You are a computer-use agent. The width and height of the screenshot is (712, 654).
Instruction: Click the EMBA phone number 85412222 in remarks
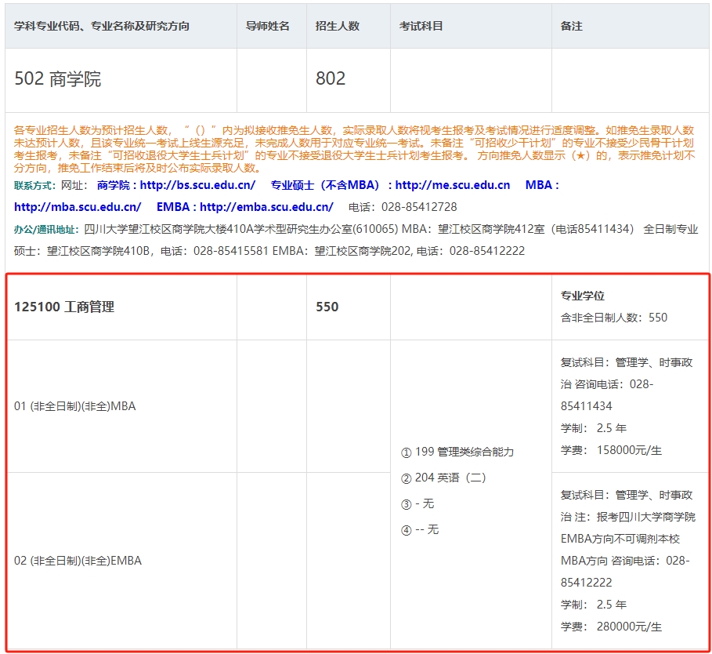coord(586,582)
